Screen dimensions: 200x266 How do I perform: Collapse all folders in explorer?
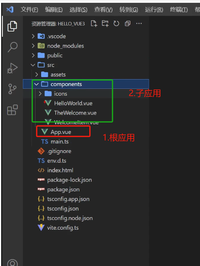click(127, 23)
